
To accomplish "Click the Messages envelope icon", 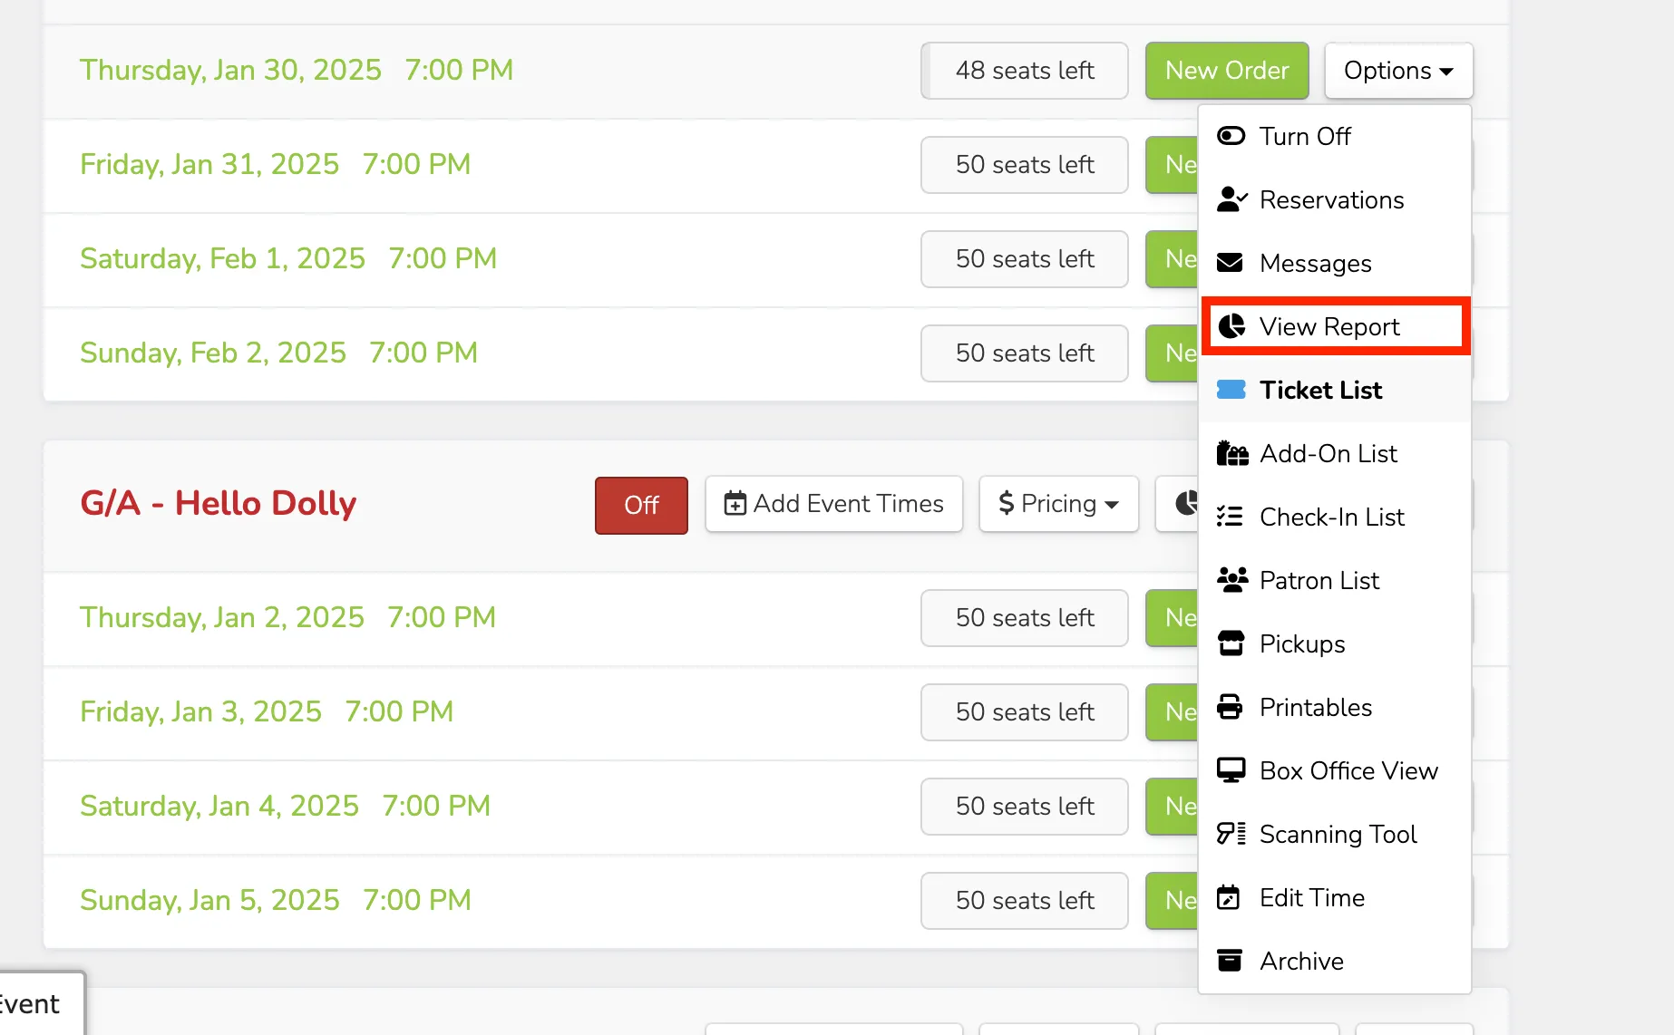I will coord(1230,263).
